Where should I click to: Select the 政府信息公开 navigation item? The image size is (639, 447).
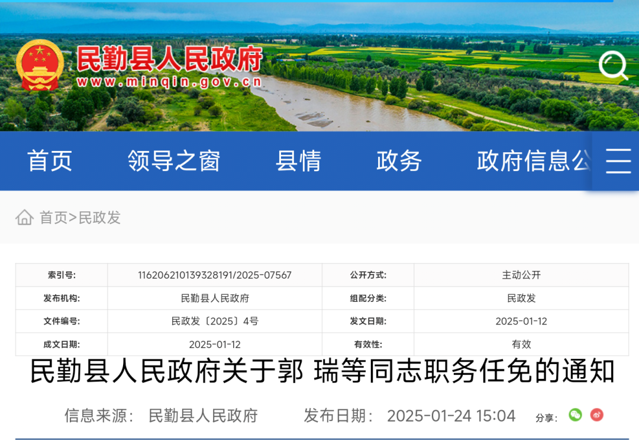coord(532,160)
